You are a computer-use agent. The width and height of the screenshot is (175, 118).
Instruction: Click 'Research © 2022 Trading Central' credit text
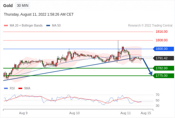[x=150, y=26]
